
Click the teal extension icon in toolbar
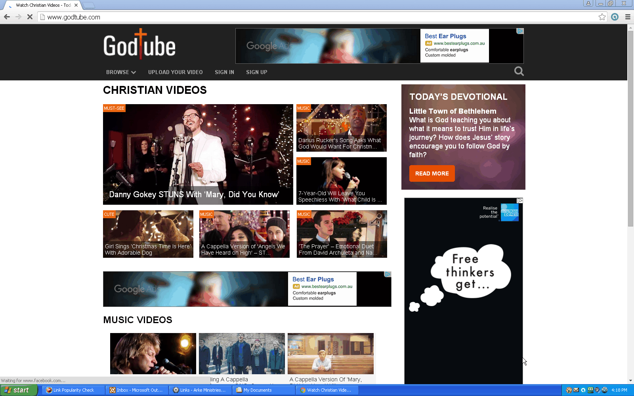coord(615,17)
